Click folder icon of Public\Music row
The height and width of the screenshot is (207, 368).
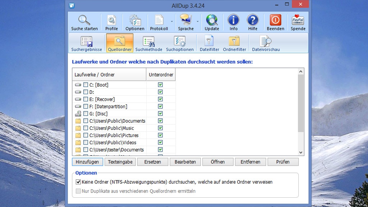pos(78,128)
